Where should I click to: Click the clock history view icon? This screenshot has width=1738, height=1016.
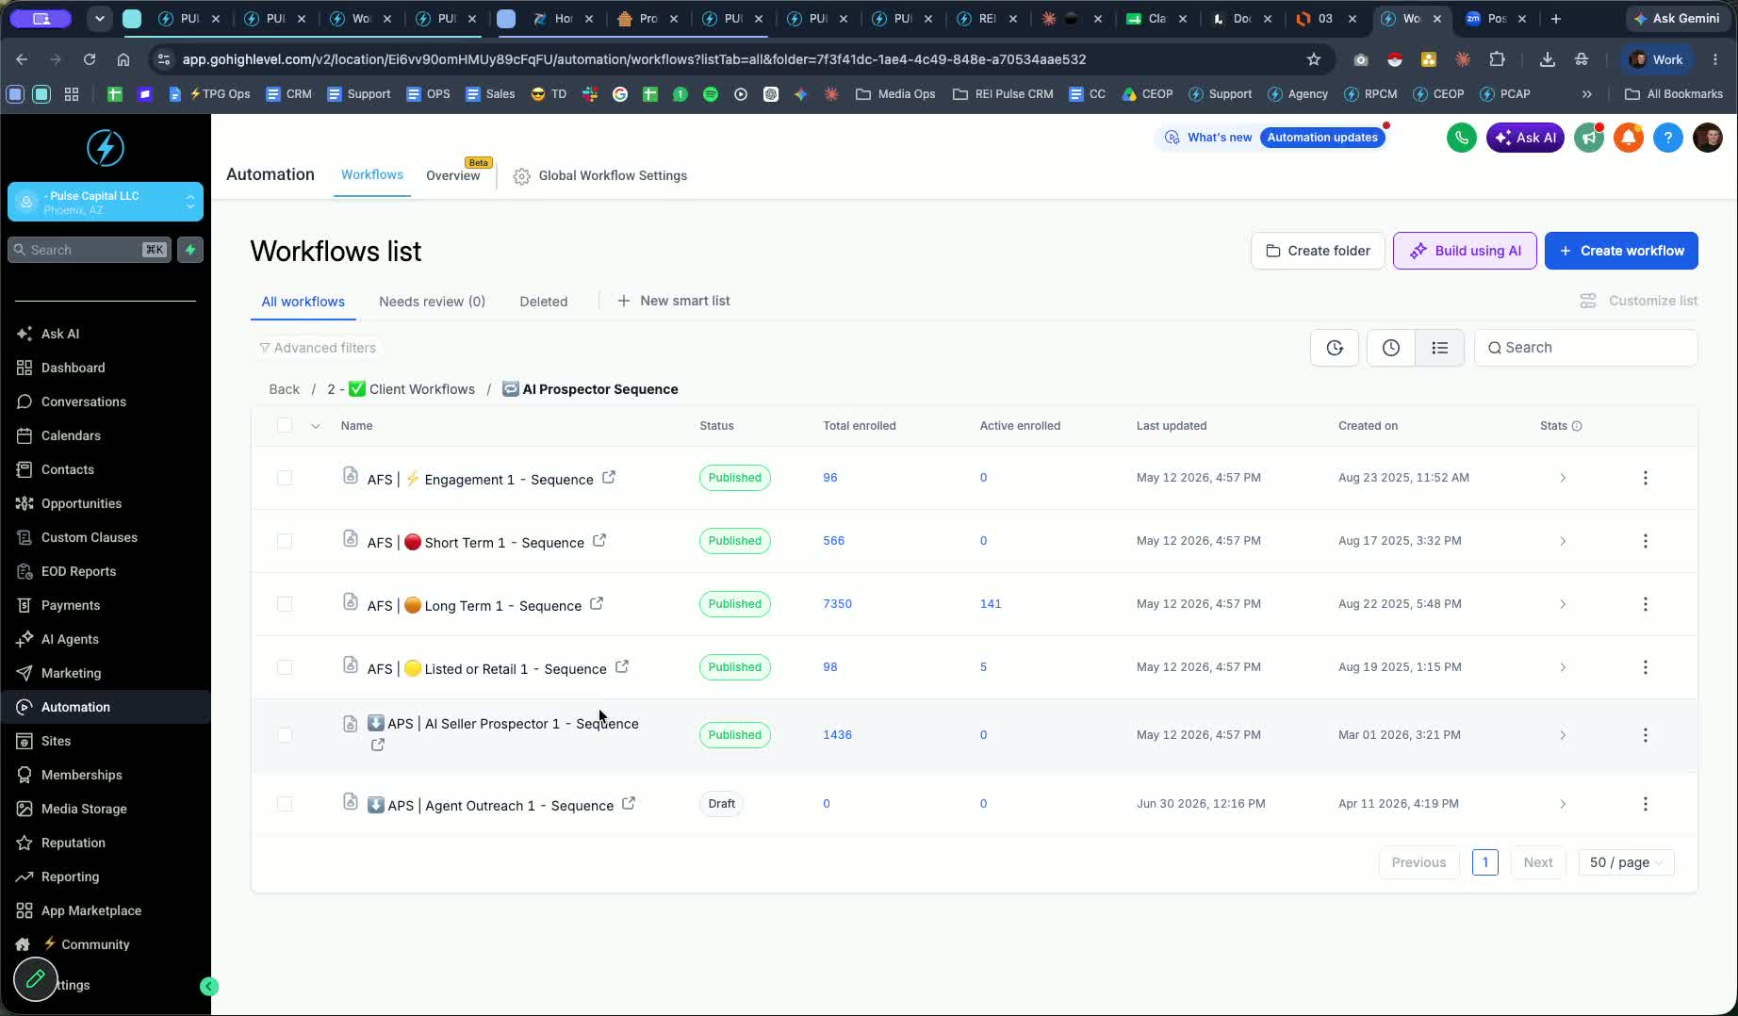click(x=1391, y=348)
